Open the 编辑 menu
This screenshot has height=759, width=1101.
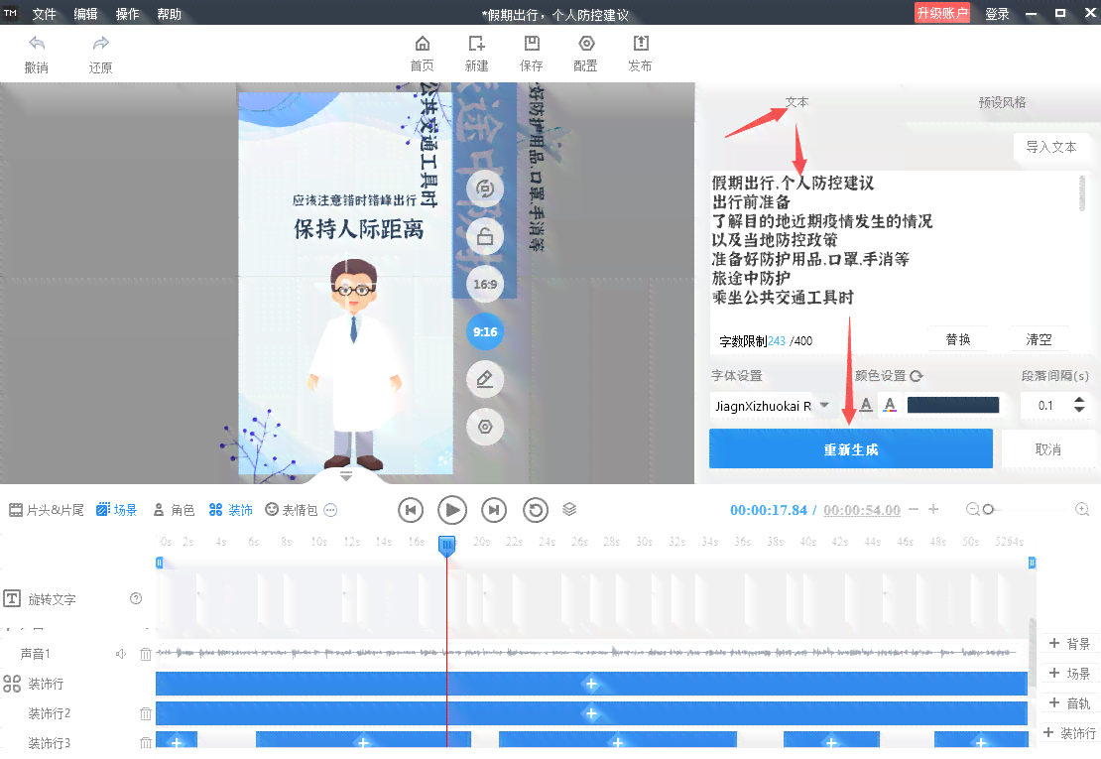85,14
